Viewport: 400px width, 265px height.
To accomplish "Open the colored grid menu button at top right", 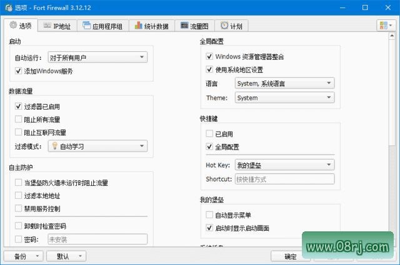I will pos(386,26).
